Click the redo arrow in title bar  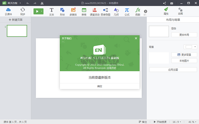[35, 3]
